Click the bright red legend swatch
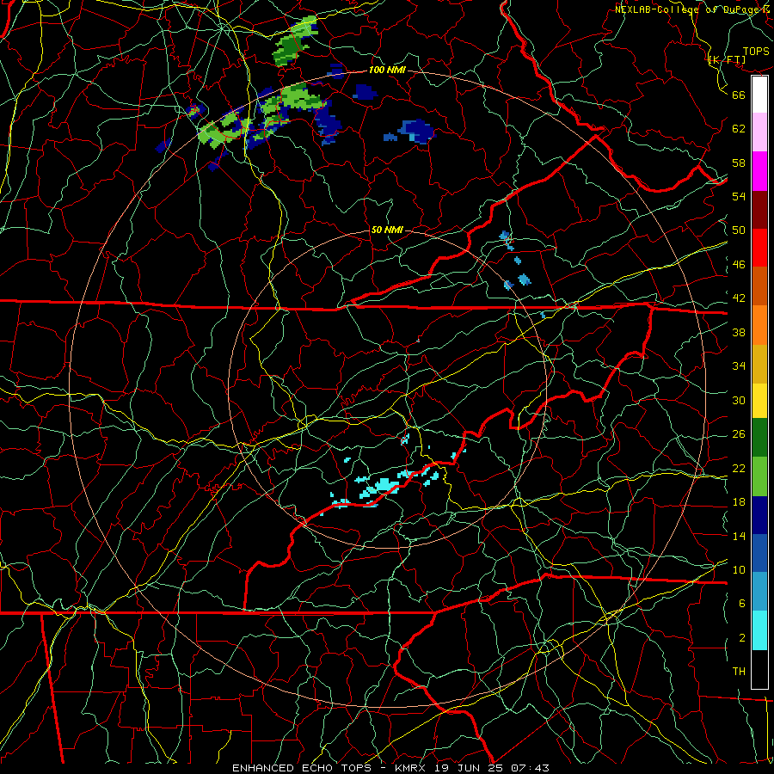Image resolution: width=774 pixels, height=774 pixels. 759,248
